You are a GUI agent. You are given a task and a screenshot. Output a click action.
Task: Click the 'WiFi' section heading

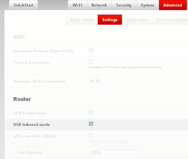tap(19, 37)
